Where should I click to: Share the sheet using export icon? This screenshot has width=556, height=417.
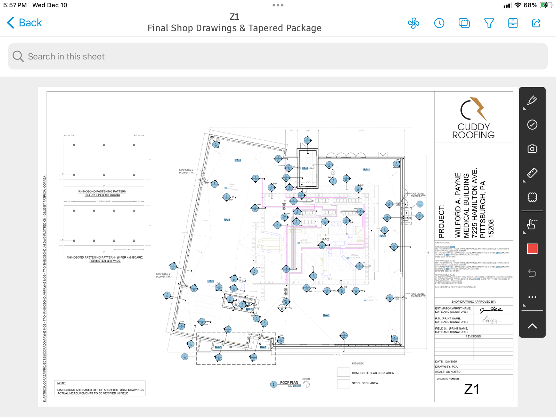(x=536, y=23)
